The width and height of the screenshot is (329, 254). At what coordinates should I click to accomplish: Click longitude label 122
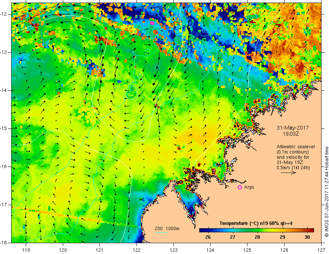click(x=136, y=250)
